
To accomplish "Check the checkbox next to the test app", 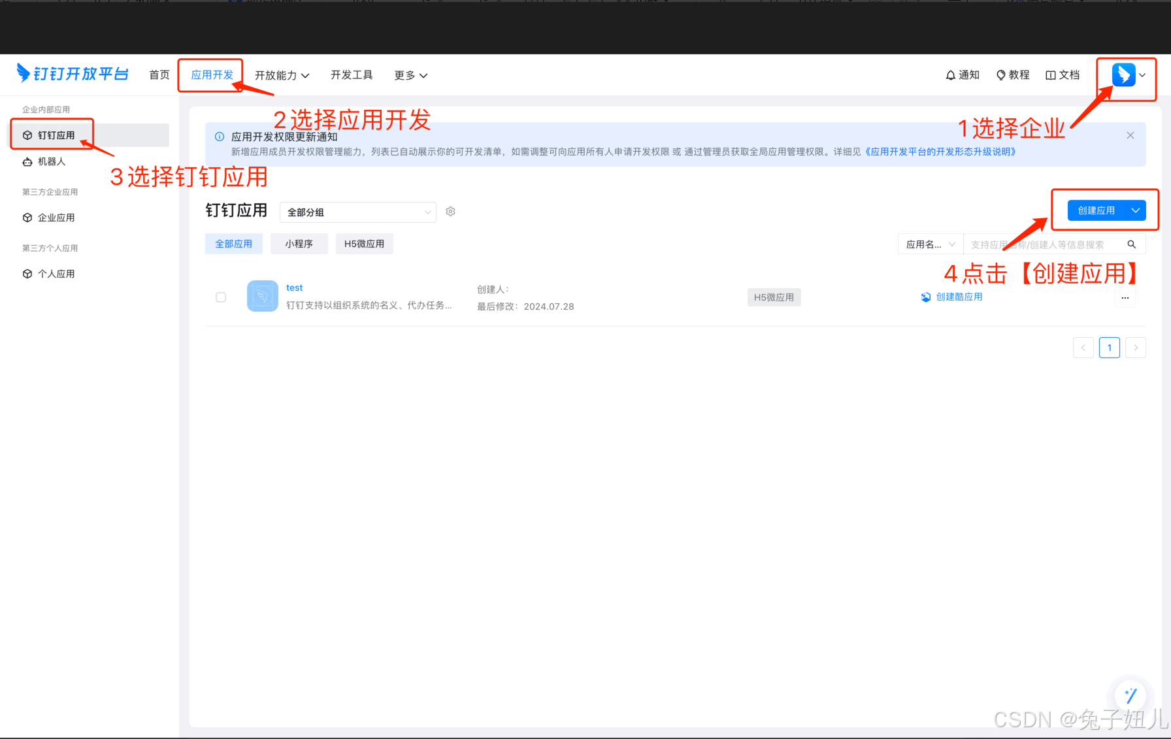I will [221, 297].
